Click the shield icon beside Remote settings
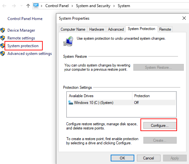189x164 pixels. click(3, 38)
